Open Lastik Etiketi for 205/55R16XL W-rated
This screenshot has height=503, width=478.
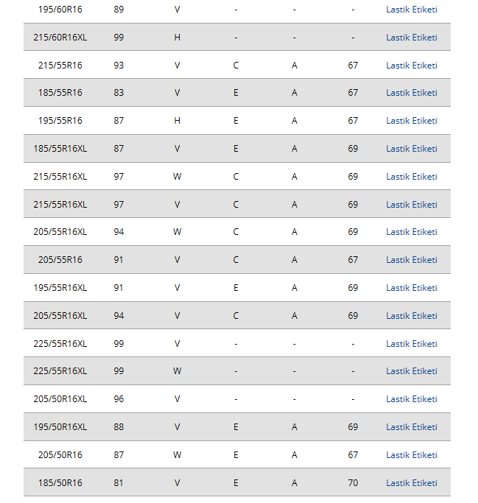(x=411, y=232)
